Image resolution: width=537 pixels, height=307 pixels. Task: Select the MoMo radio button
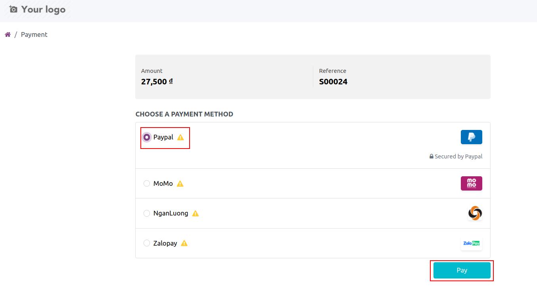coord(147,183)
